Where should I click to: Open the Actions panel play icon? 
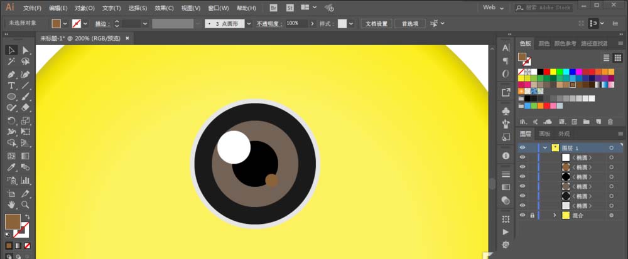click(506, 232)
